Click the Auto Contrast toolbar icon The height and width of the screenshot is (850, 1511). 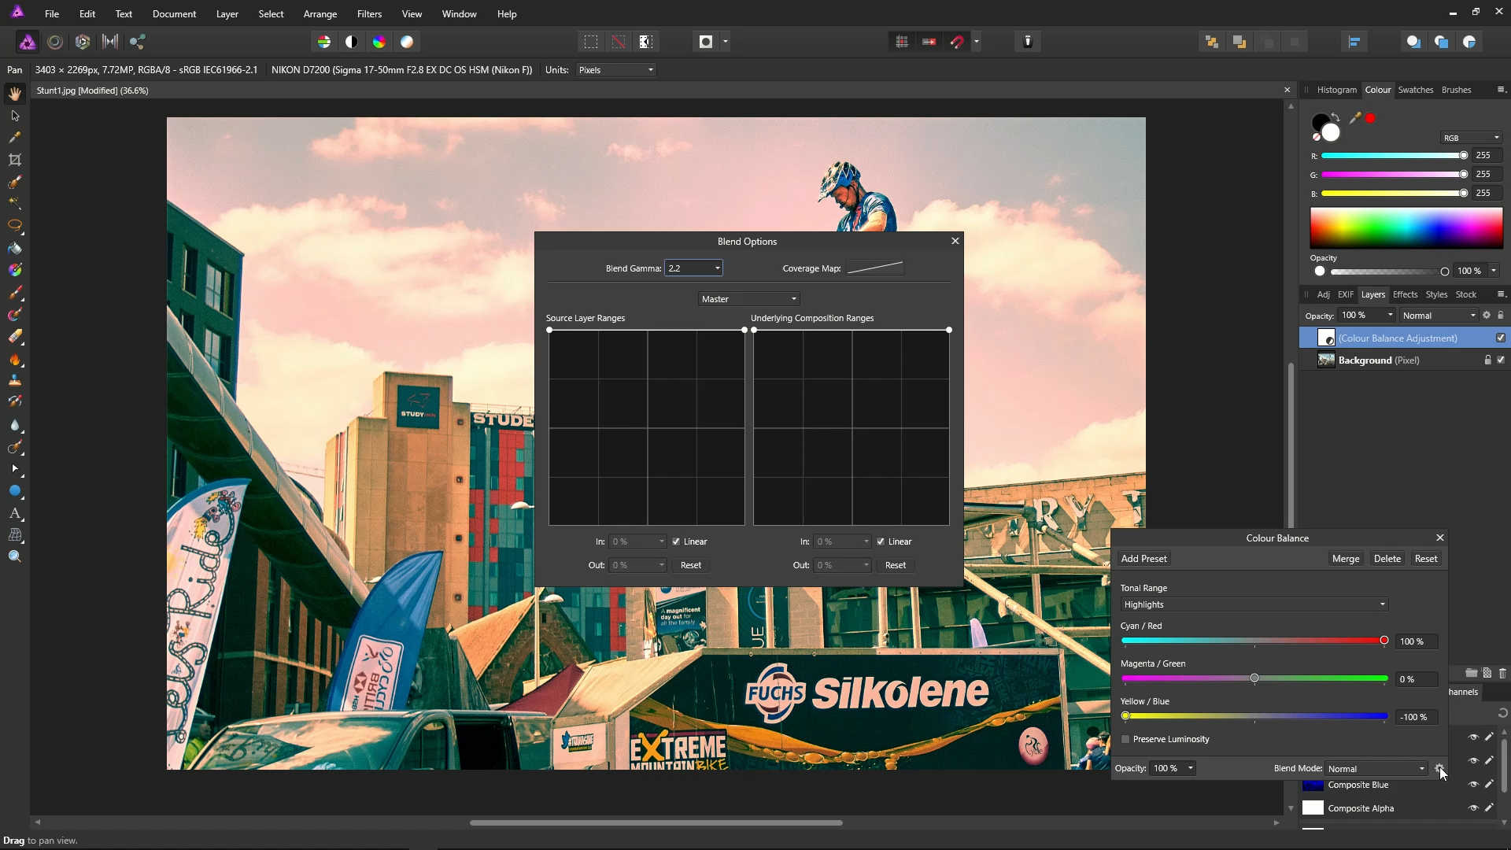pos(351,41)
